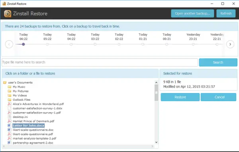Click the My Videos folder icon
Viewport: 239px width, 152px height.
click(10, 95)
